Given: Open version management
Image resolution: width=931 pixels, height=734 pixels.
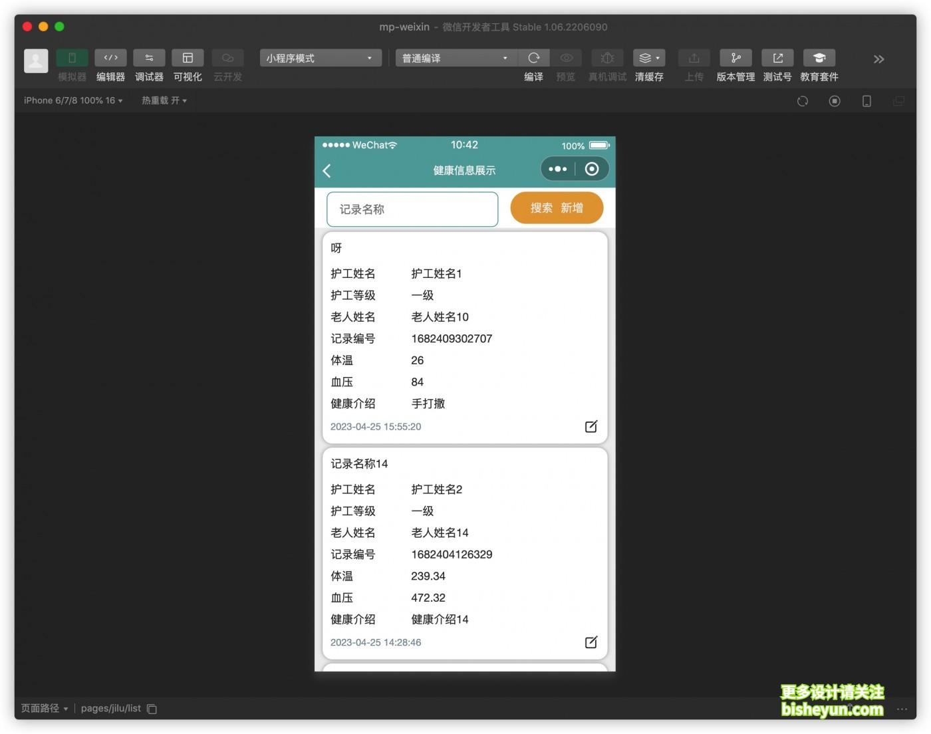Looking at the screenshot, I should 735,59.
